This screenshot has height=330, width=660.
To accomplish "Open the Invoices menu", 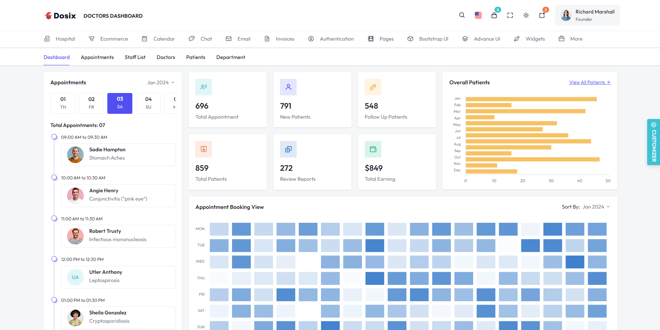I will pyautogui.click(x=279, y=39).
